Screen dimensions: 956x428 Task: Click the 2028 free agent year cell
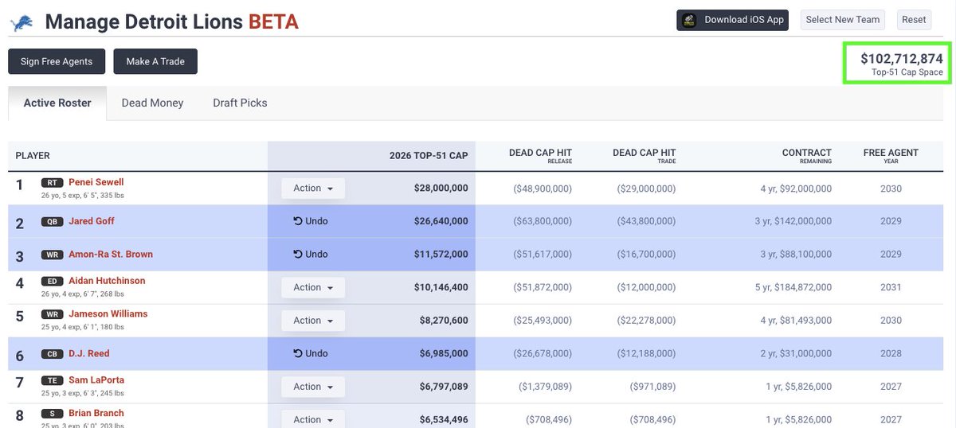coord(891,353)
